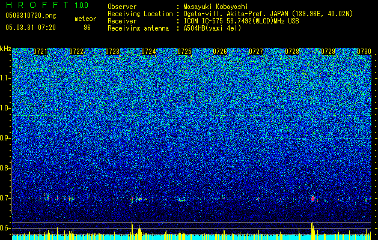The width and height of the screenshot is (378, 240).
Task: Click the HROFFT 1.0.0 title text
Action: coord(47,5)
